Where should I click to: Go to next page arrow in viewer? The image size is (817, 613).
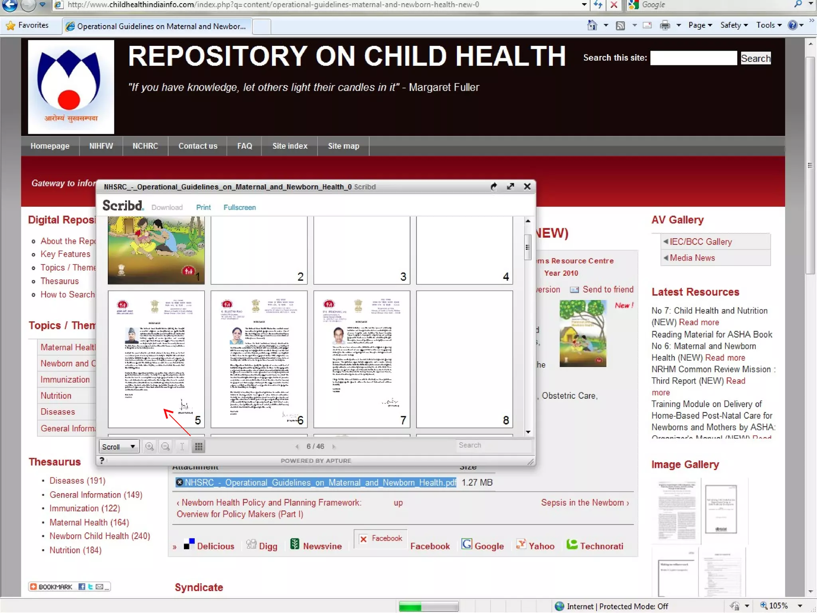coord(334,447)
